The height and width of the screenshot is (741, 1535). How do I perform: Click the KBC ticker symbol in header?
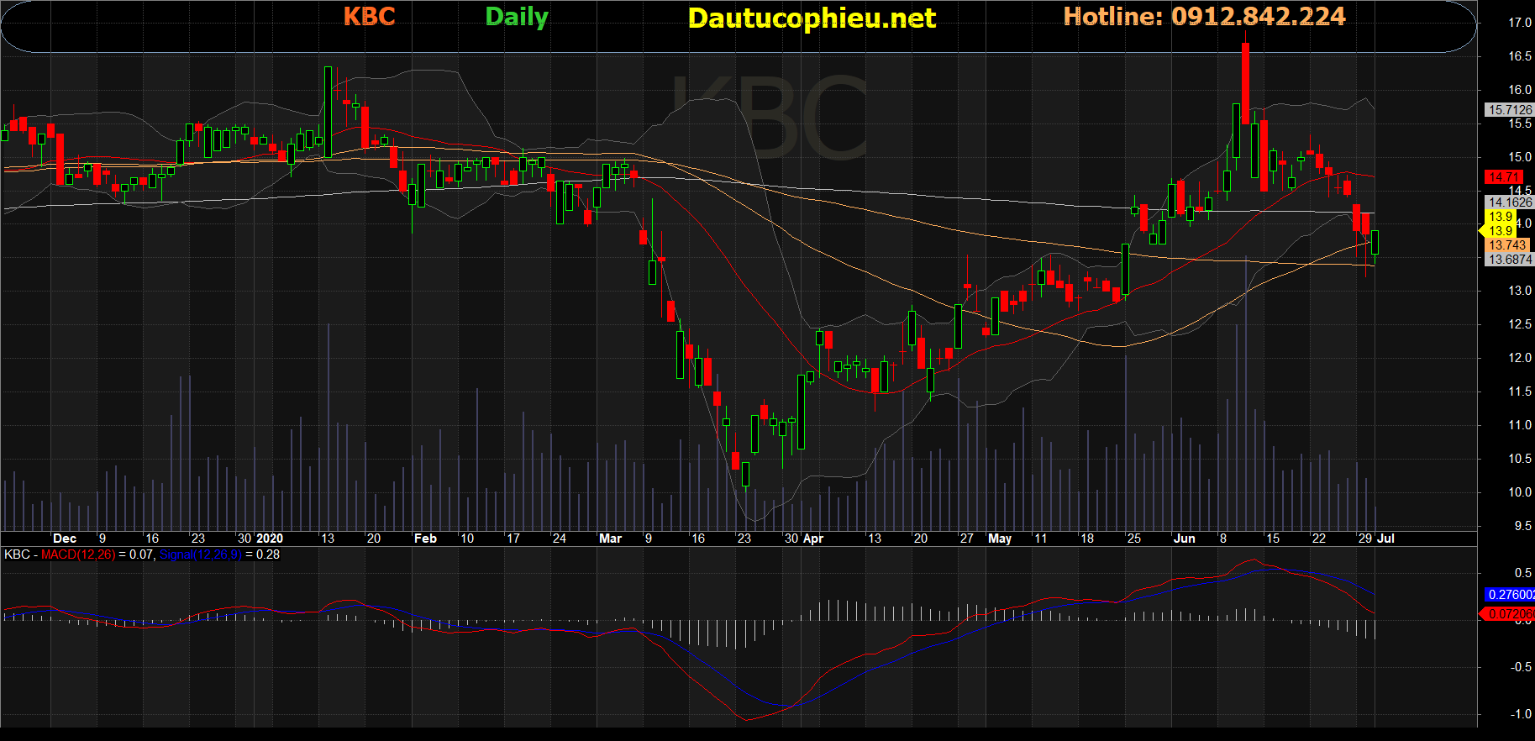[x=369, y=17]
